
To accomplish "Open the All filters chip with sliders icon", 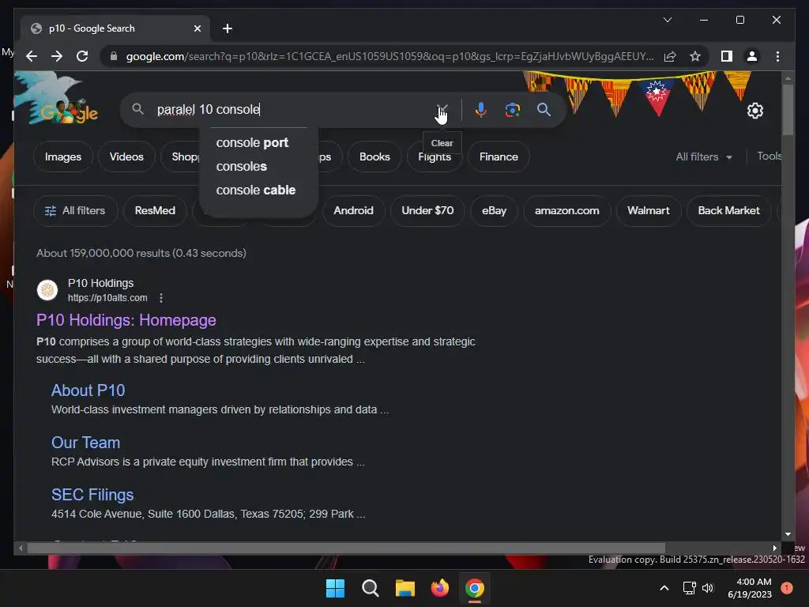I will (x=75, y=210).
